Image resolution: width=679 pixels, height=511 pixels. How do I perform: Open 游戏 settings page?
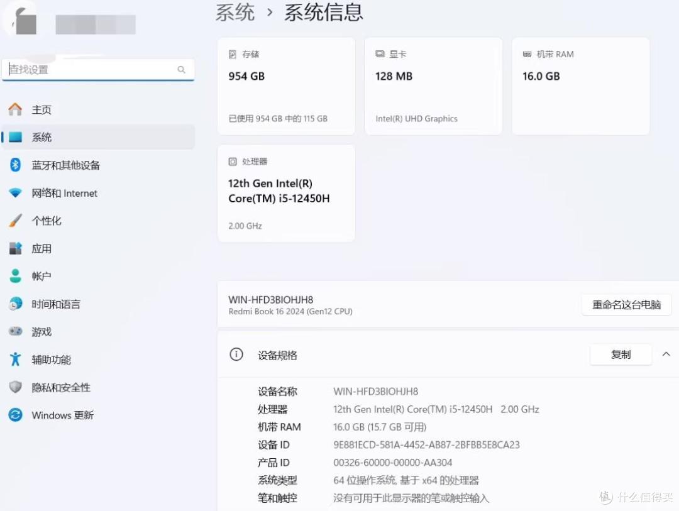coord(98,331)
